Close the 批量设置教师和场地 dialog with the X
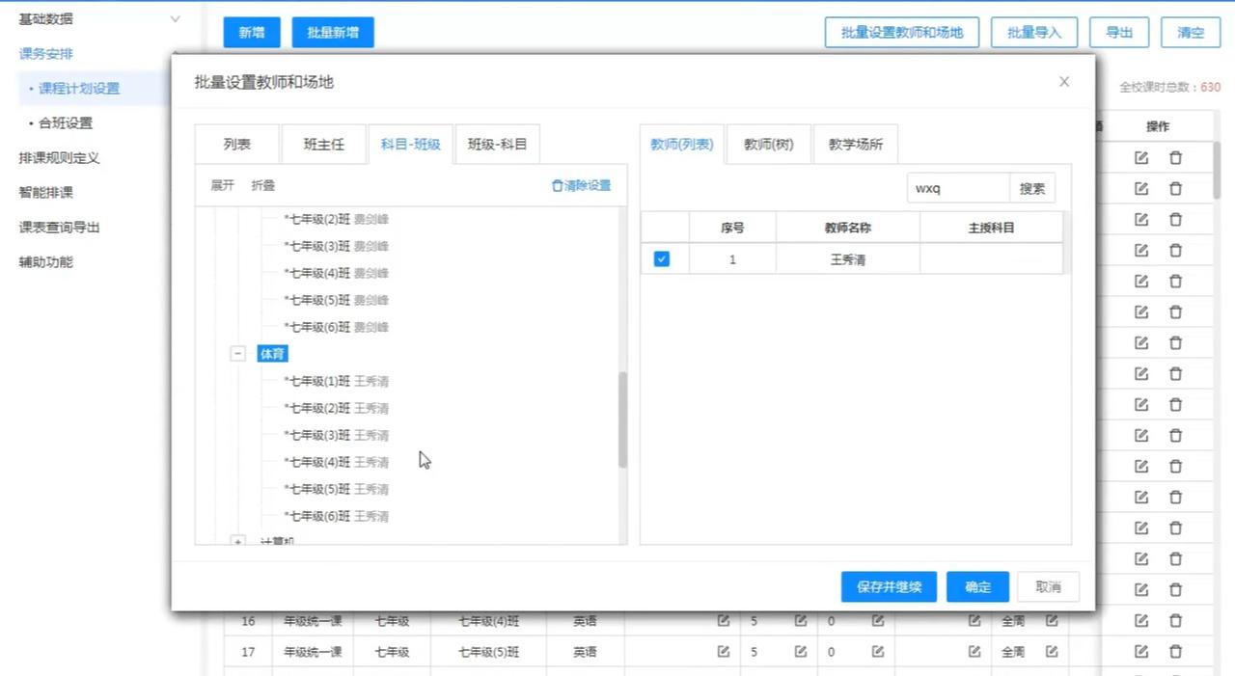 tap(1064, 82)
